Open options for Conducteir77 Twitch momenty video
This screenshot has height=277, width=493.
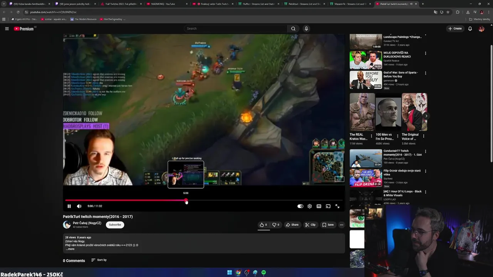click(426, 152)
